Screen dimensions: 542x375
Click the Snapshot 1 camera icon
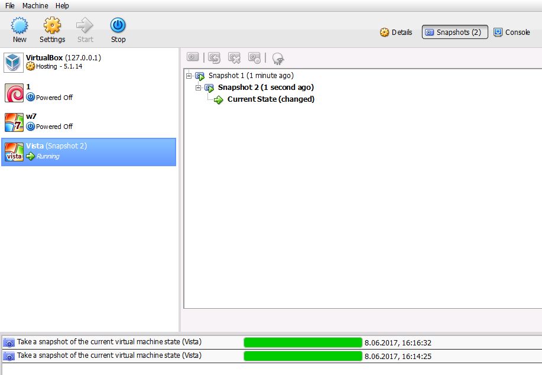pos(200,76)
